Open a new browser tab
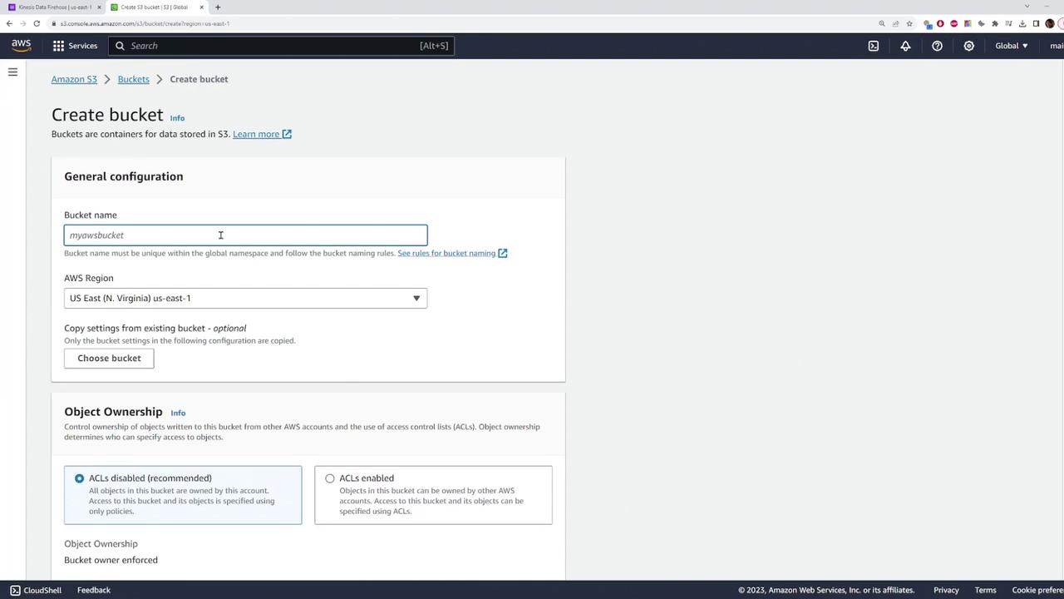Screen dimensions: 1064x599 tap(218, 7)
